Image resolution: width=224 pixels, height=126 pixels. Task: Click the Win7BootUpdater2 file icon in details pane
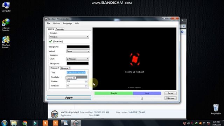click(55, 114)
